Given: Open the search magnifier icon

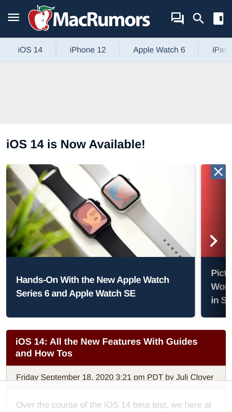Looking at the screenshot, I should coord(198,19).
